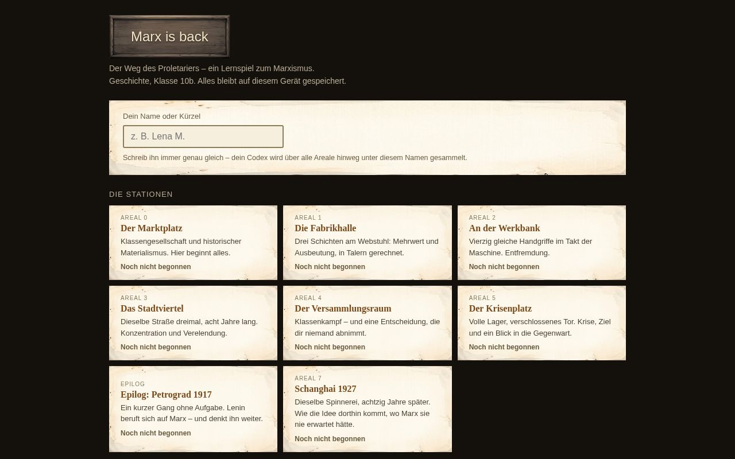Viewport: 735px width, 459px height.
Task: Click the Marx is back title button
Action: (x=169, y=37)
